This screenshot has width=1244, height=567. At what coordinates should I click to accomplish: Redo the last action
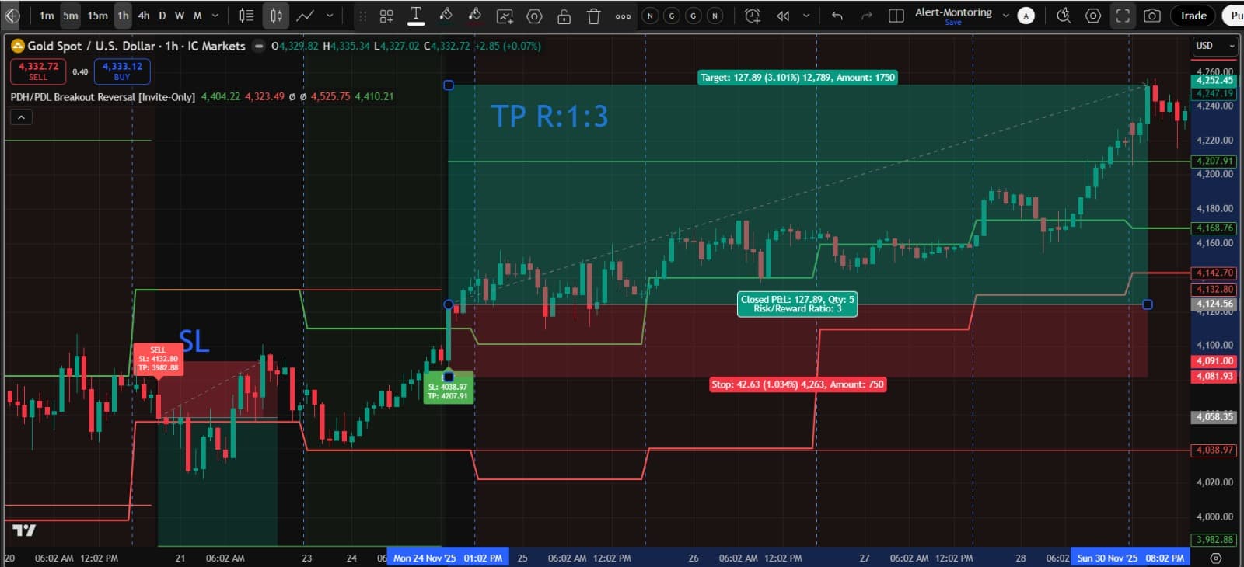[x=867, y=16]
